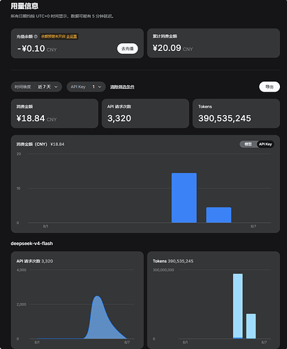Click the chevron in the 近7天 time selector
Image resolution: width=287 pixels, height=349 pixels.
point(56,87)
